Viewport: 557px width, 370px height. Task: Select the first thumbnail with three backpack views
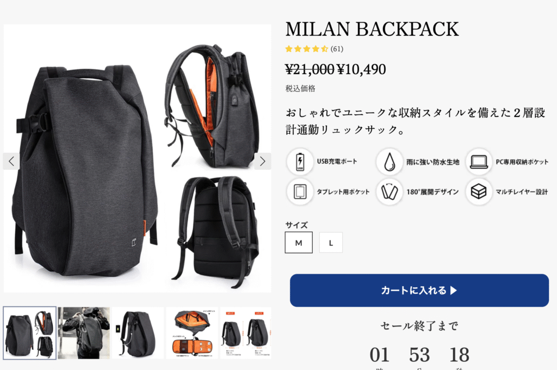click(x=30, y=333)
